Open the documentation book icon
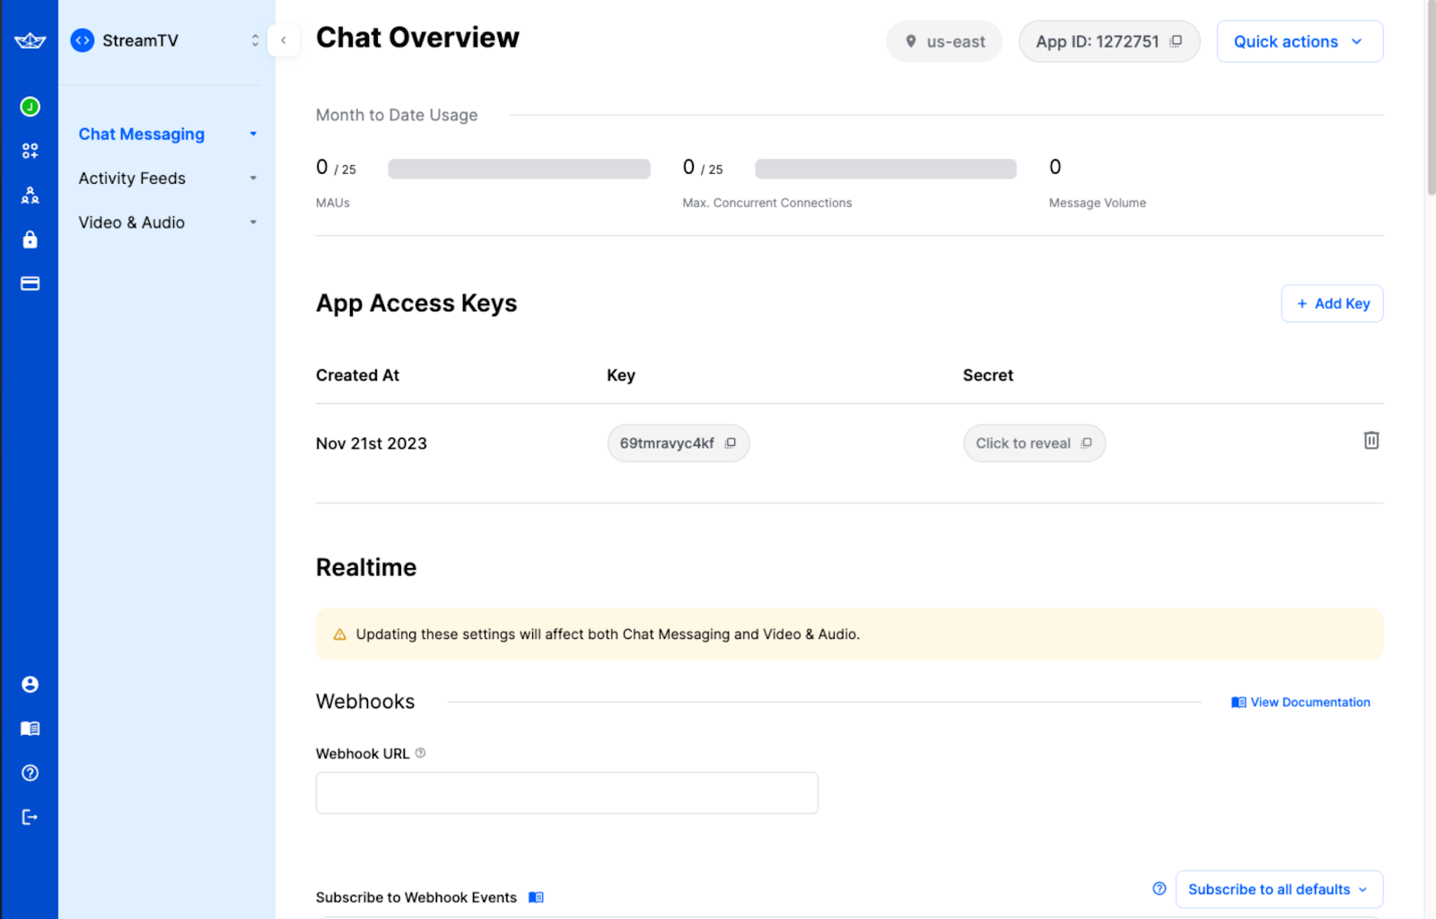The image size is (1436, 919). pyautogui.click(x=30, y=728)
